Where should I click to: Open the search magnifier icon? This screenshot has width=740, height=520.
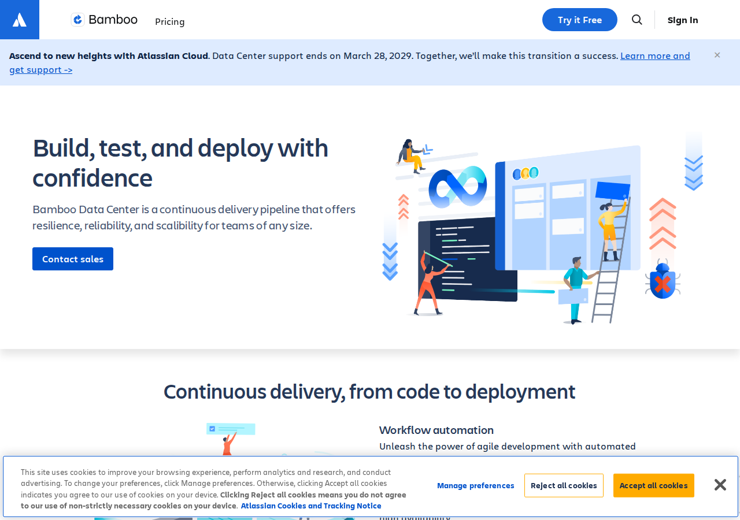point(637,20)
